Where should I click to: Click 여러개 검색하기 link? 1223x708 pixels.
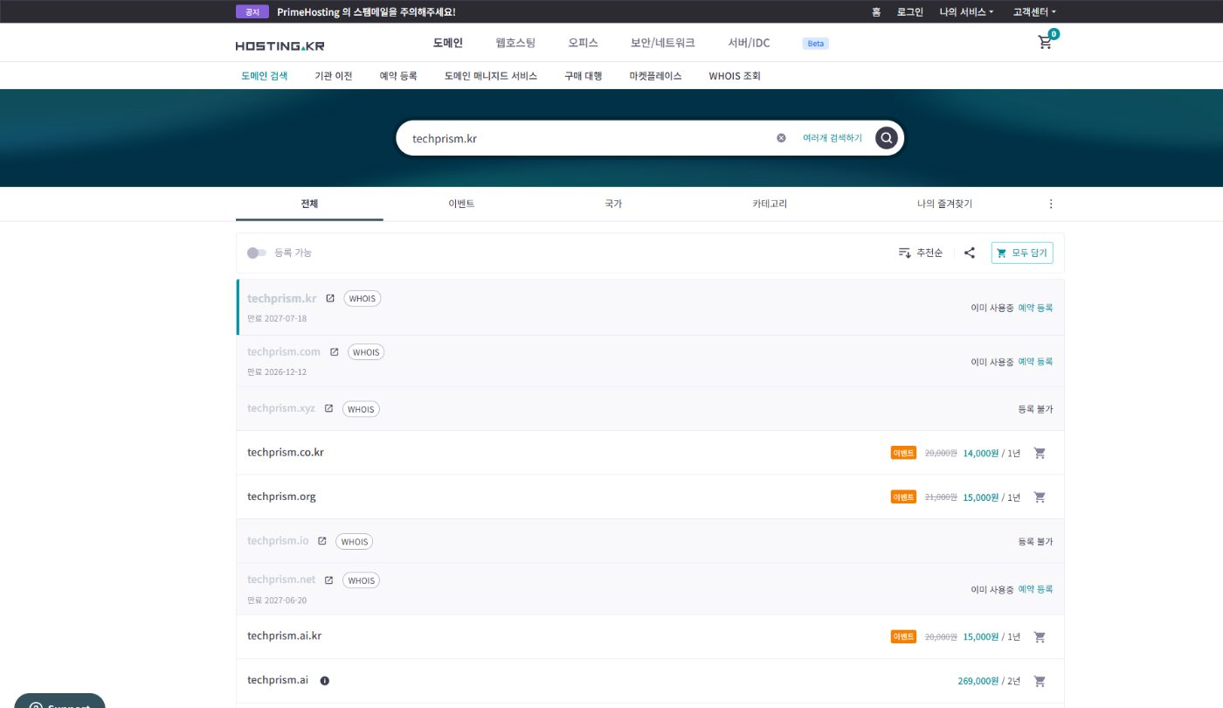pyautogui.click(x=833, y=138)
